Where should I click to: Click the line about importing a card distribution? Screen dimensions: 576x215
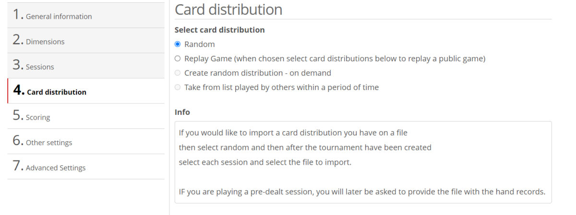[293, 133]
